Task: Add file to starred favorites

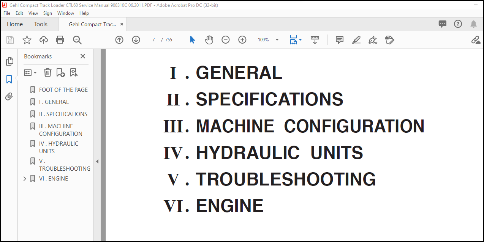Action: tap(27, 40)
